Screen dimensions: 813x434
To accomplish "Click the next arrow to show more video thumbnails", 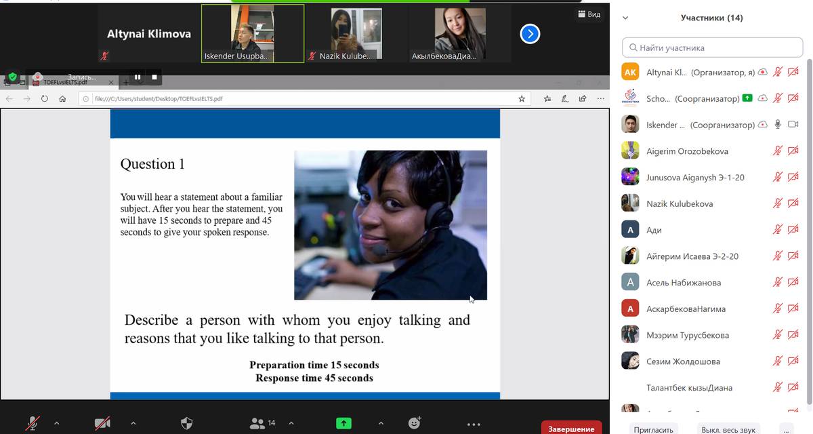I will coord(530,33).
